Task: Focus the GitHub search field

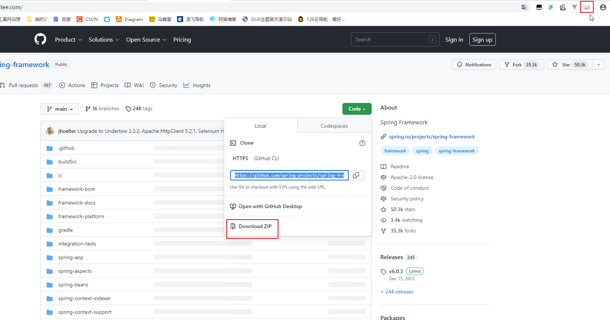Action: [396, 40]
